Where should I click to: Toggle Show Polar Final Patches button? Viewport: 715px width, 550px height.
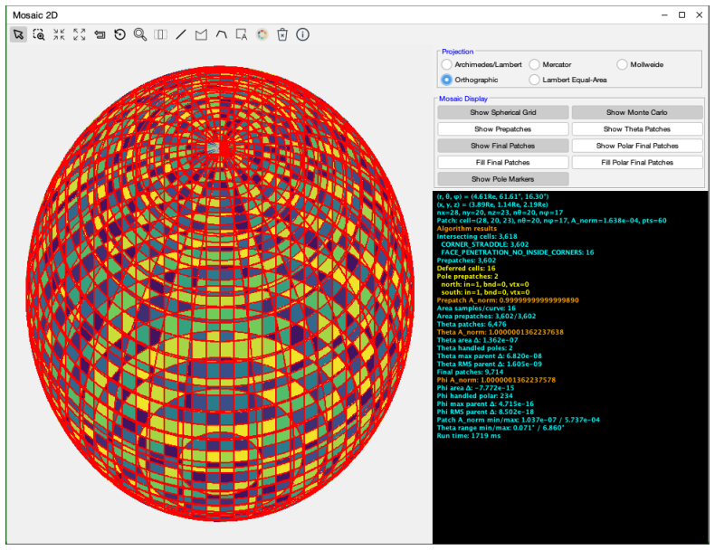pyautogui.click(x=637, y=146)
